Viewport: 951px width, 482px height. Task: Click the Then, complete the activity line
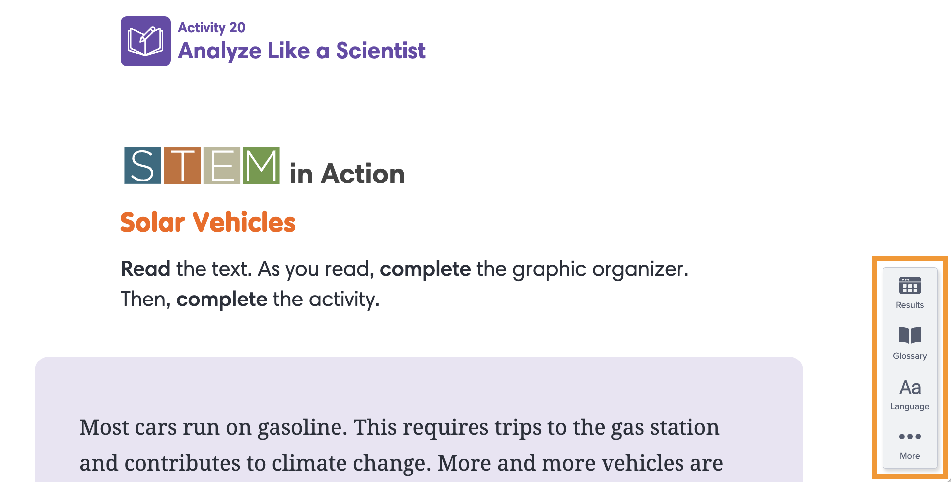pyautogui.click(x=250, y=299)
